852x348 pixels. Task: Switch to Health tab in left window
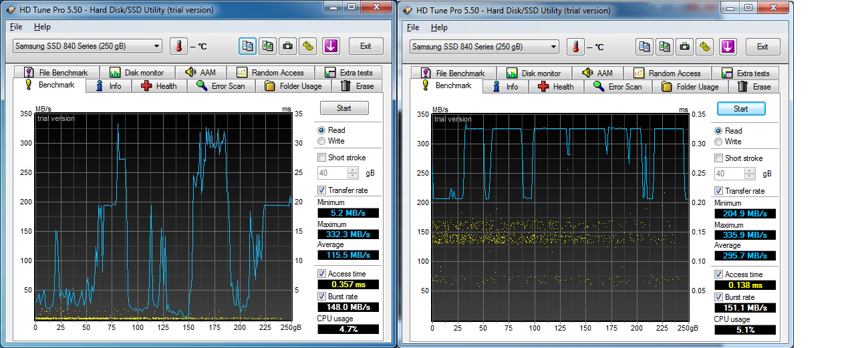(x=159, y=85)
